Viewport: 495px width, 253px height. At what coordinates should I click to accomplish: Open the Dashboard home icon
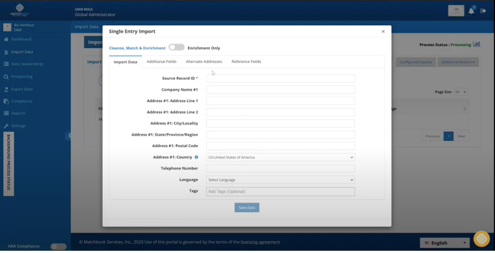6,40
